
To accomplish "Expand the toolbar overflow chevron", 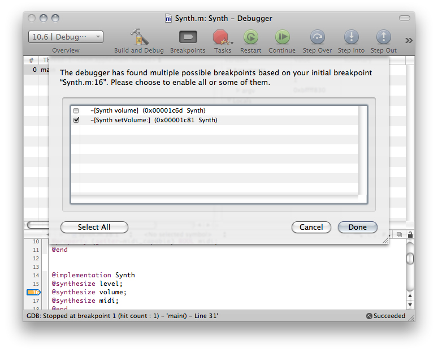I will click(x=409, y=40).
